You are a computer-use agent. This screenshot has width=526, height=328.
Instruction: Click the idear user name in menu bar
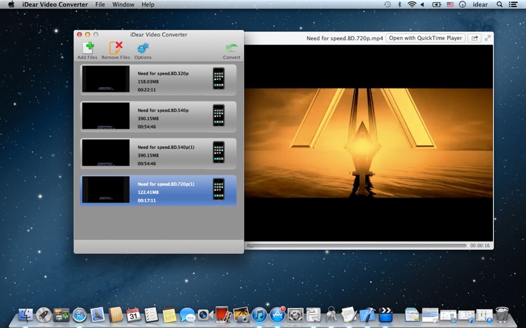(480, 5)
